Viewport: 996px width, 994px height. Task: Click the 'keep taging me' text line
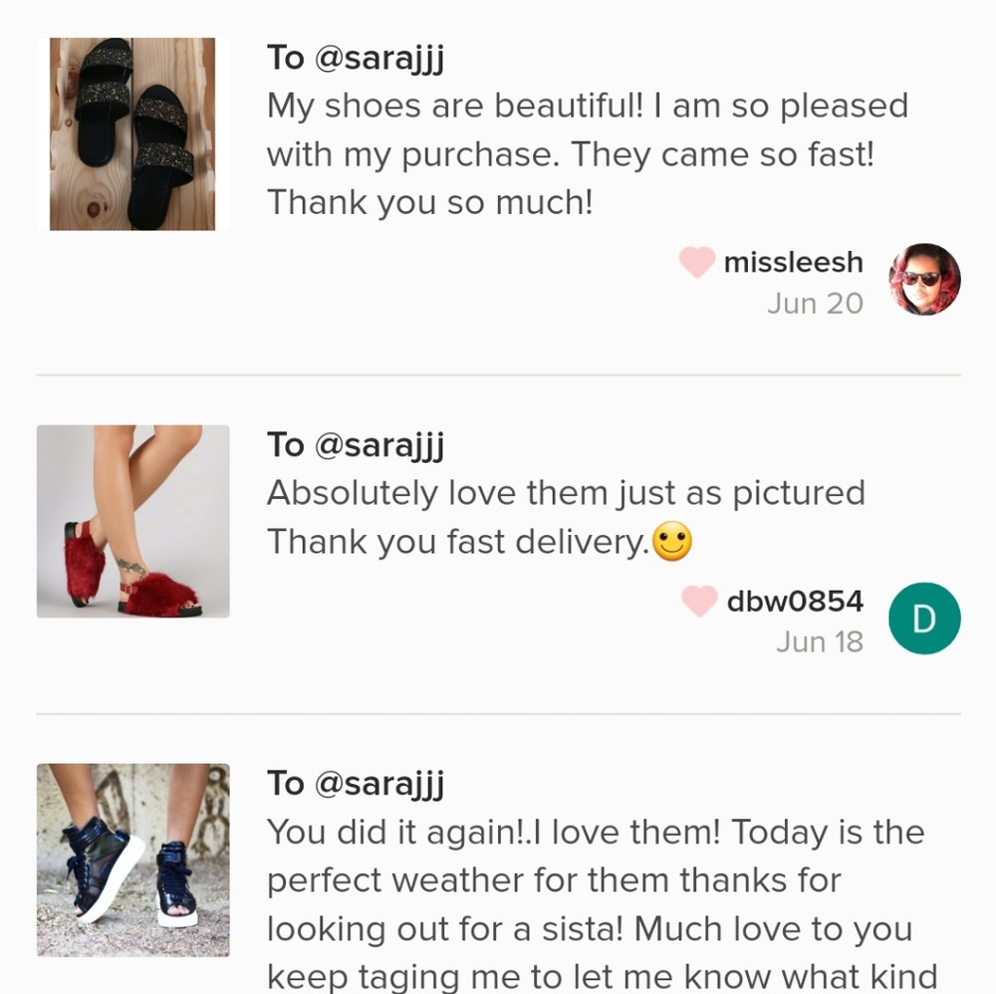[x=602, y=977]
